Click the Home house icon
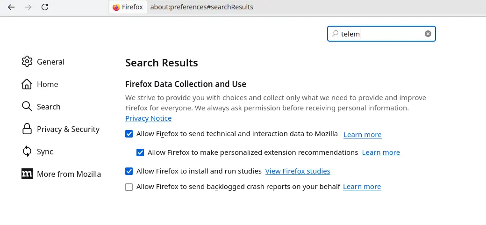This screenshot has width=486, height=225. (27, 84)
